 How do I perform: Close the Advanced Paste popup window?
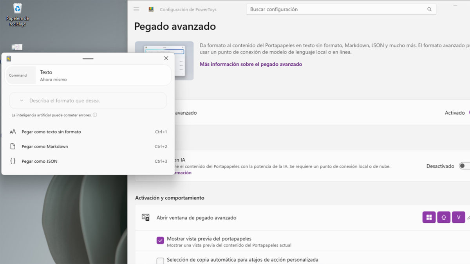pos(166,58)
